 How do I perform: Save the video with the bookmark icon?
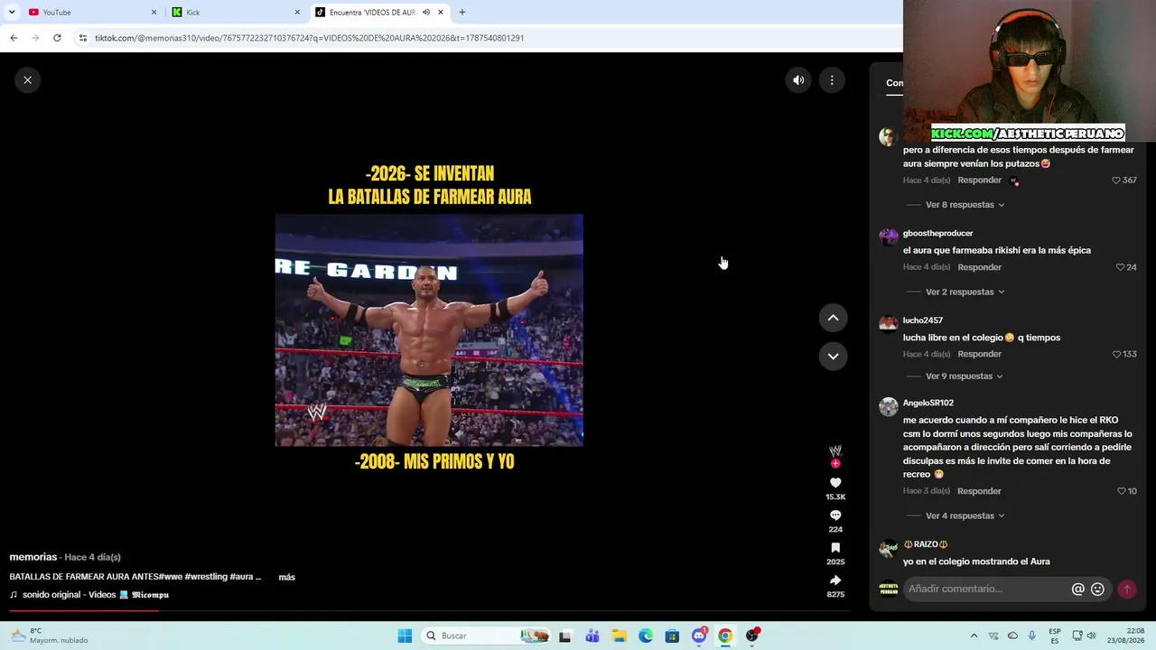835,548
